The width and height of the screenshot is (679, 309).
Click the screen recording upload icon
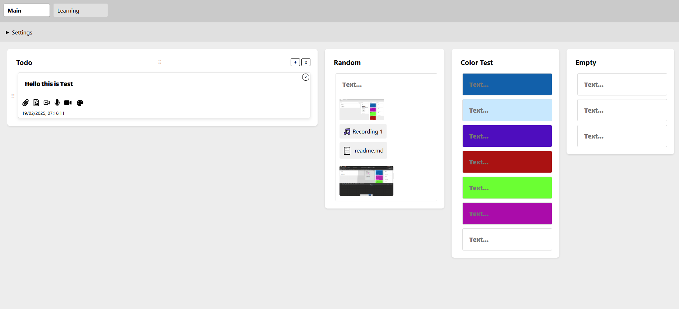pos(47,103)
